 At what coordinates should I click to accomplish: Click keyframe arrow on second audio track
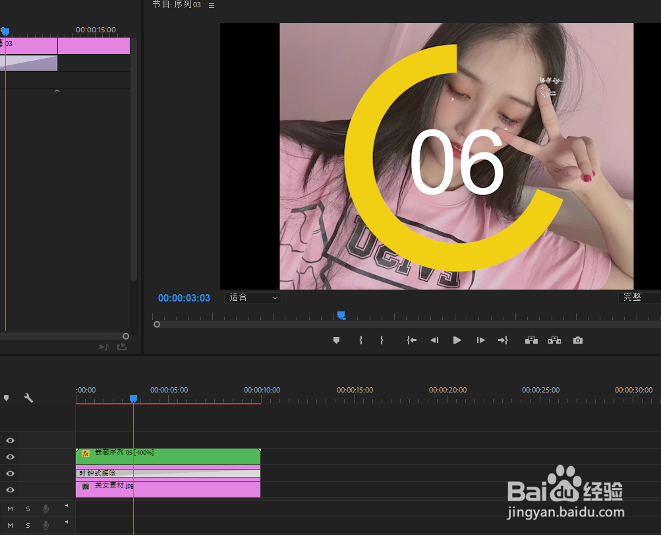pyautogui.click(x=67, y=522)
